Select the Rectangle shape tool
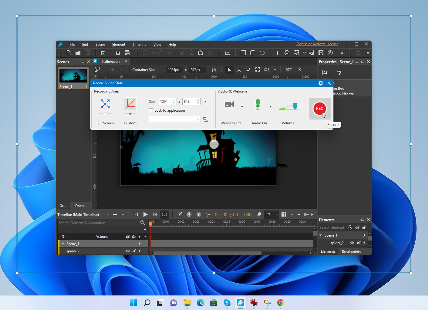The height and width of the screenshot is (310, 428). (x=243, y=53)
